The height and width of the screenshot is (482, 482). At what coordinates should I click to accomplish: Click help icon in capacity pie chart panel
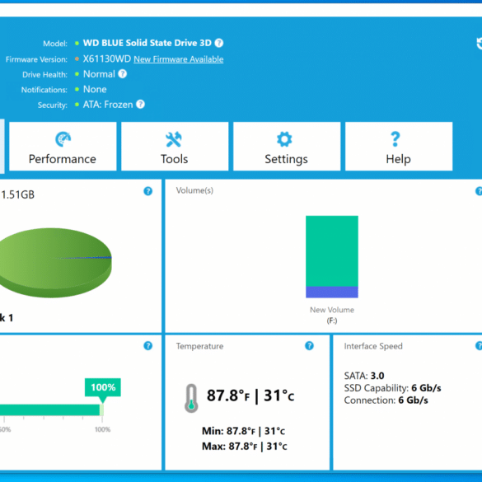point(147,191)
